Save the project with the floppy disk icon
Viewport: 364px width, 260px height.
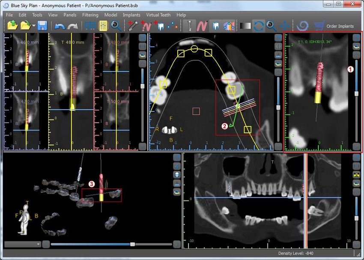(x=42, y=26)
